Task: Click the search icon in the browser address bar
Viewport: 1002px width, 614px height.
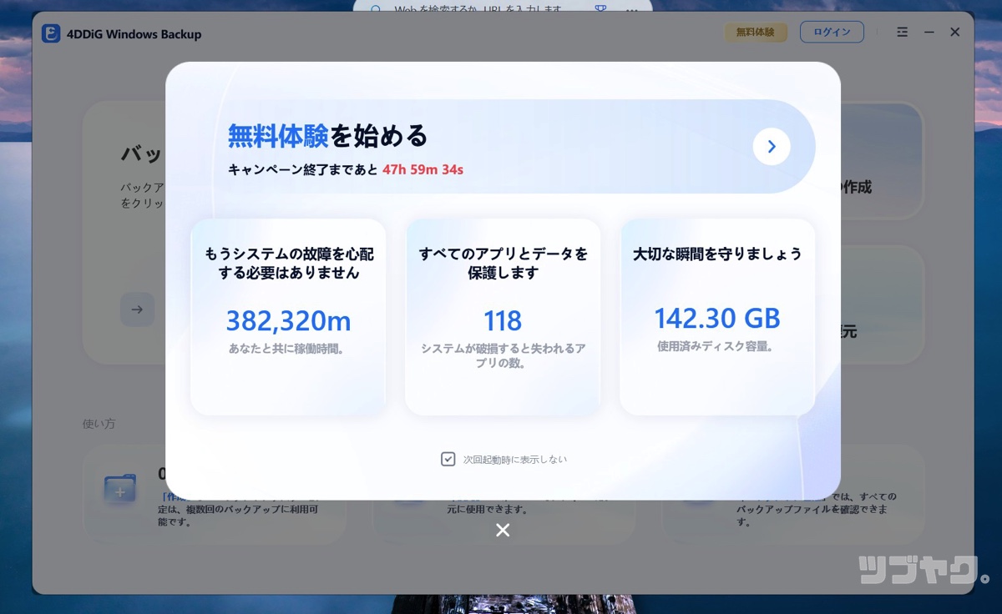Action: (376, 10)
